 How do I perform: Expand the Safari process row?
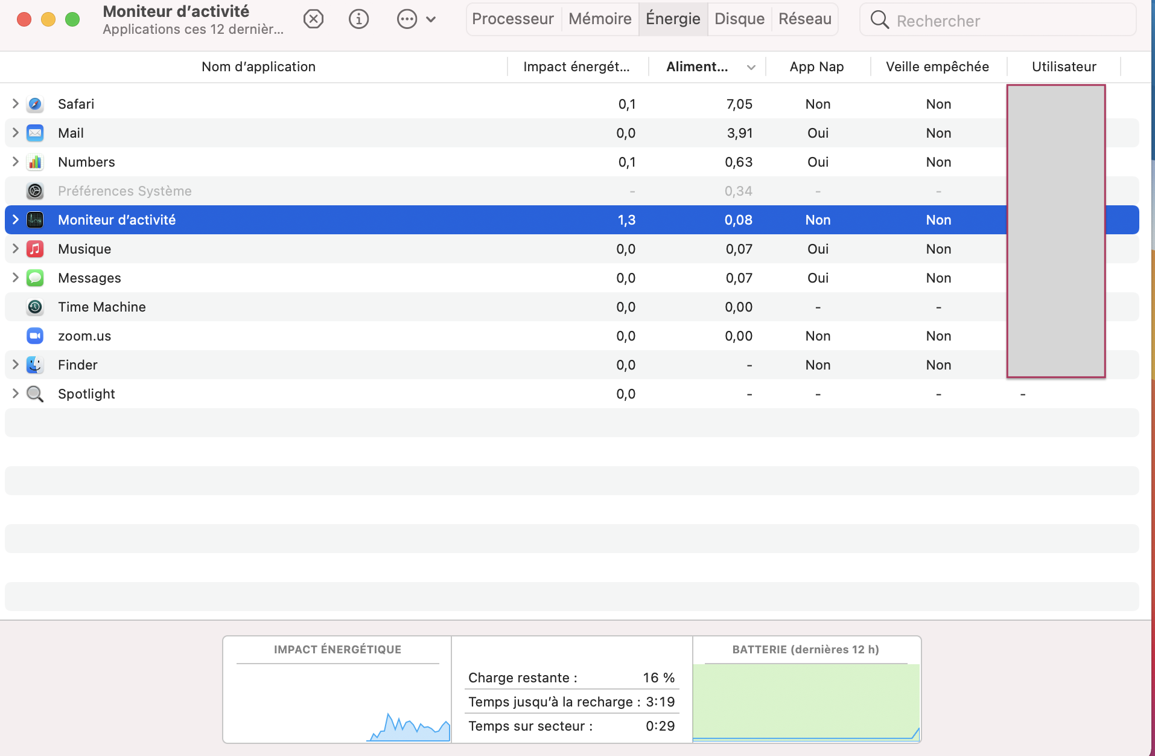click(16, 104)
